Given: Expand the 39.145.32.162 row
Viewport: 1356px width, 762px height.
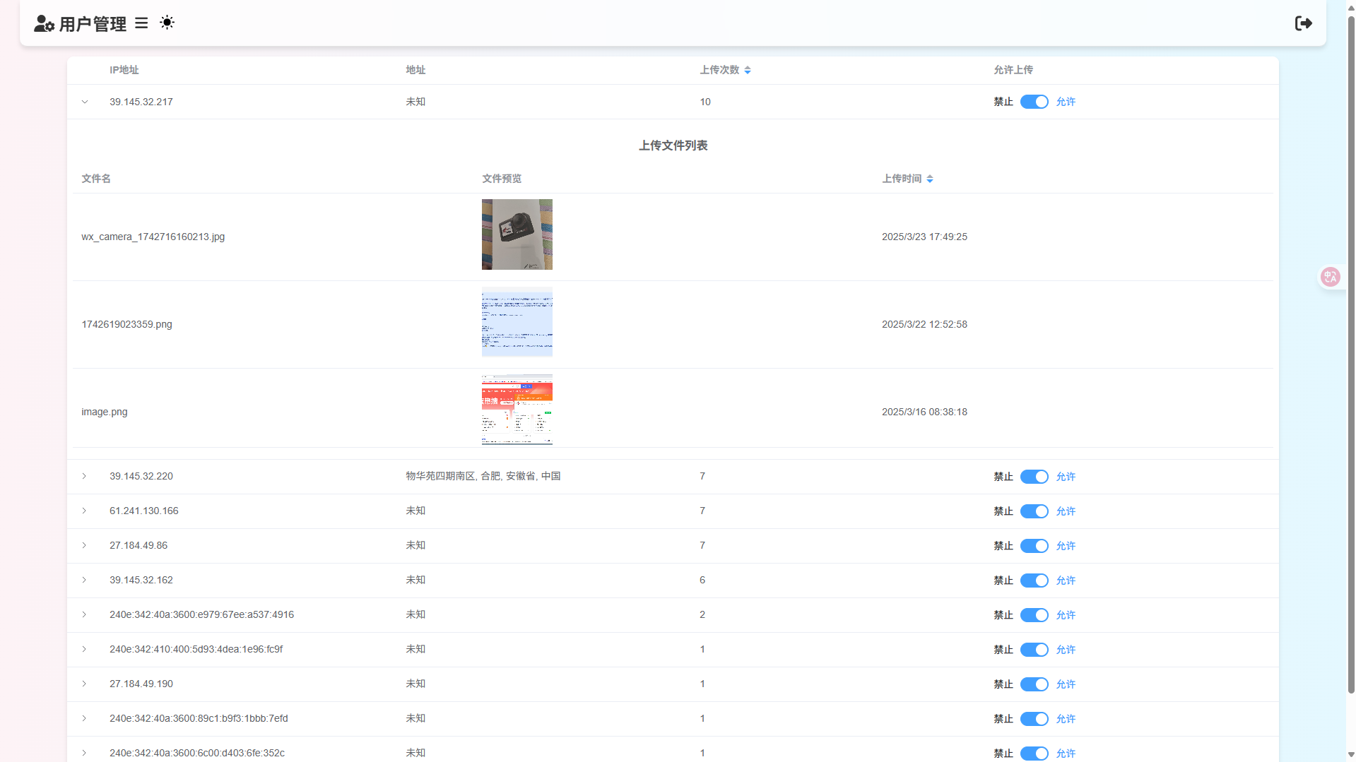Looking at the screenshot, I should click(85, 580).
